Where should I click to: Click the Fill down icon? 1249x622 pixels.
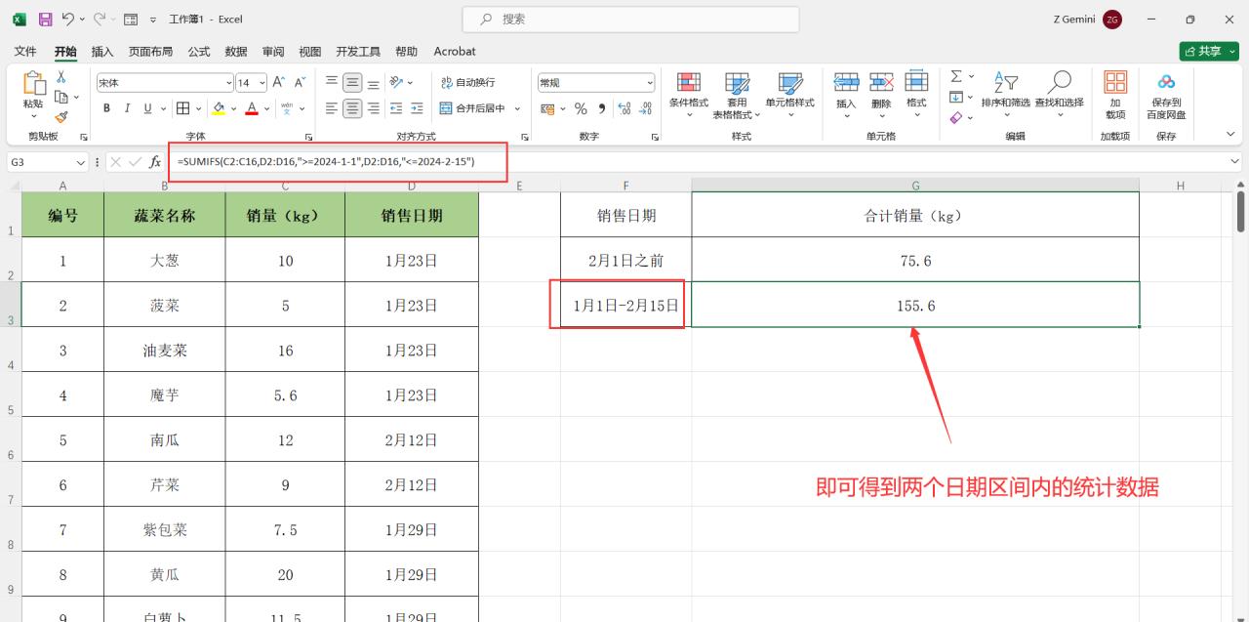(956, 97)
